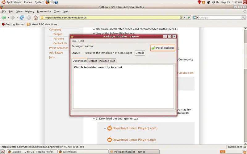The width and height of the screenshot is (247, 154).
Task: Click the Download Linux Player(.rpm) link
Action: point(135,128)
